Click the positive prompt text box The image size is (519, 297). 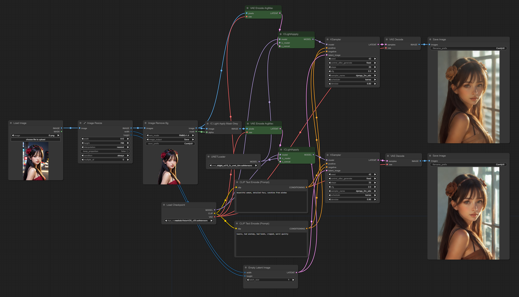(x=271, y=201)
